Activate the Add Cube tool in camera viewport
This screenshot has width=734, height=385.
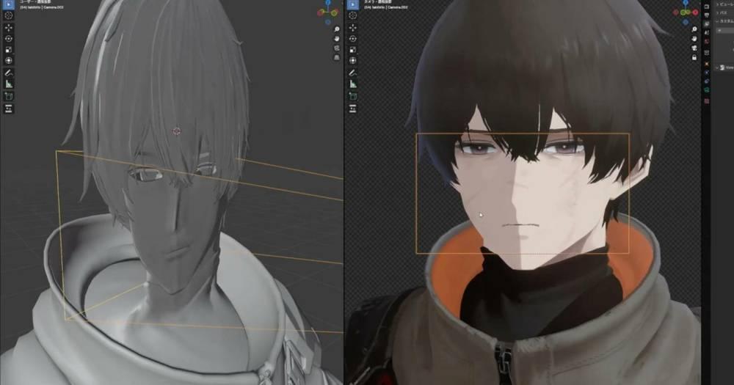(352, 96)
